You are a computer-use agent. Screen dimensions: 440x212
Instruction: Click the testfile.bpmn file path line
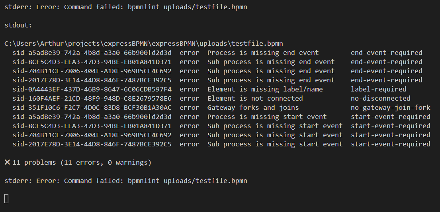coord(144,43)
